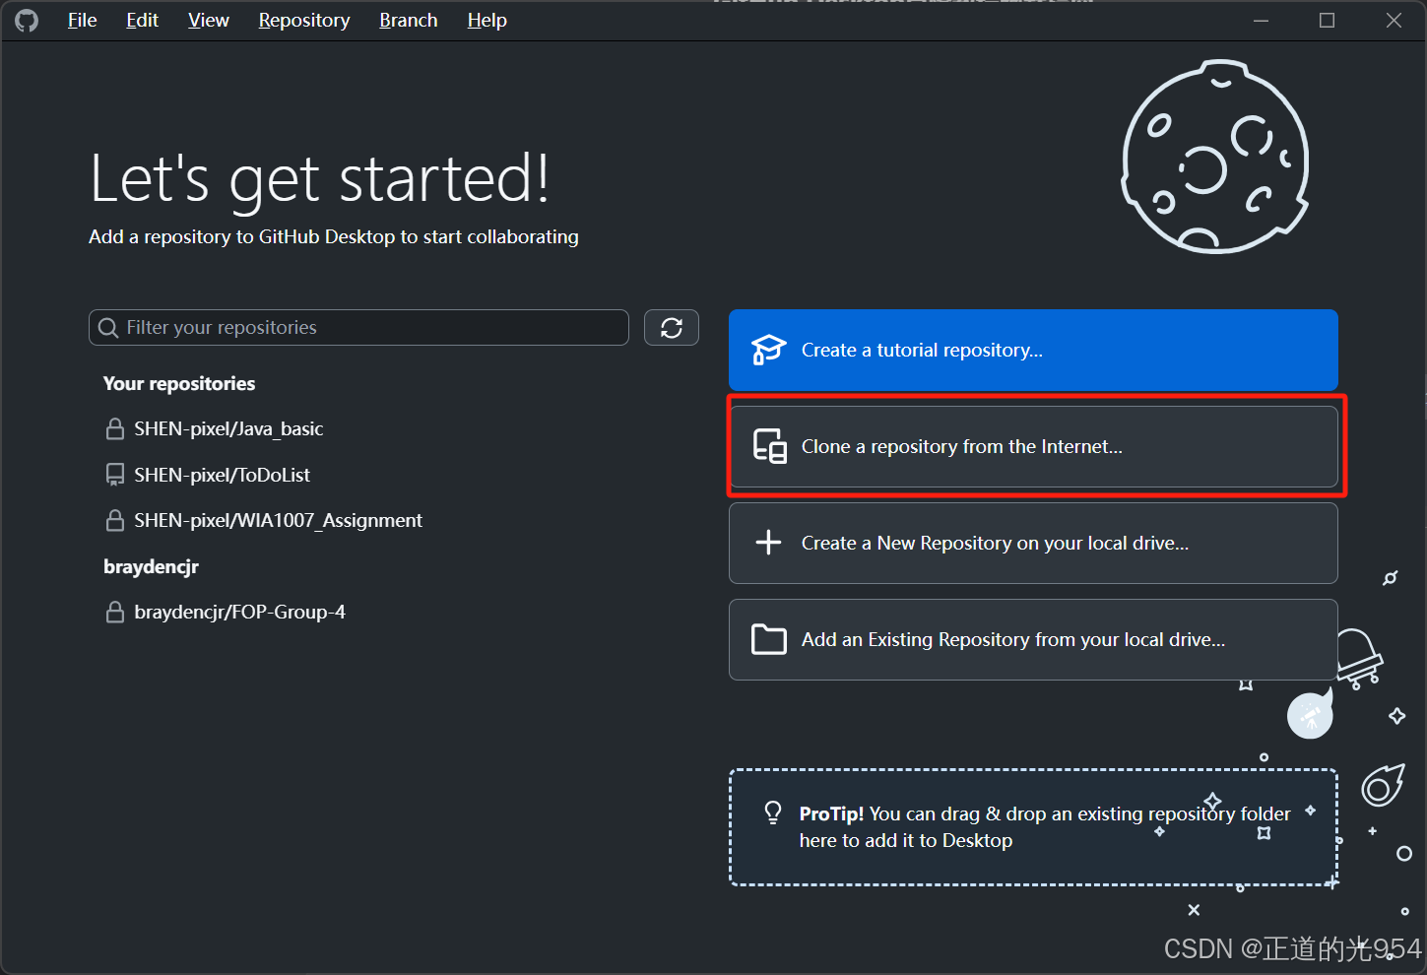Close the GitHub Desktop window
1427x975 pixels.
click(x=1394, y=20)
